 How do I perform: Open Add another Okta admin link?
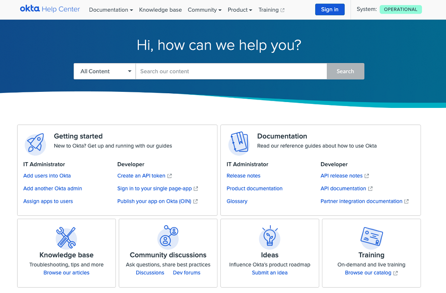53,188
